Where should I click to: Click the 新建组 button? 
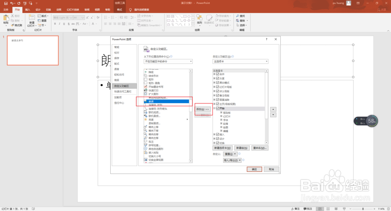click(x=242, y=148)
